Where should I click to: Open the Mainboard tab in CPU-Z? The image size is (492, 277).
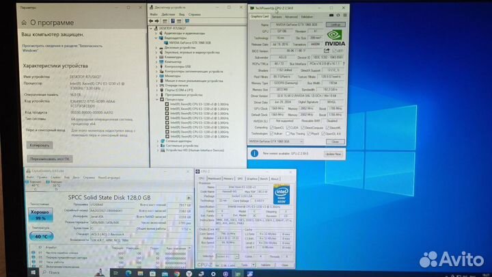215,179
